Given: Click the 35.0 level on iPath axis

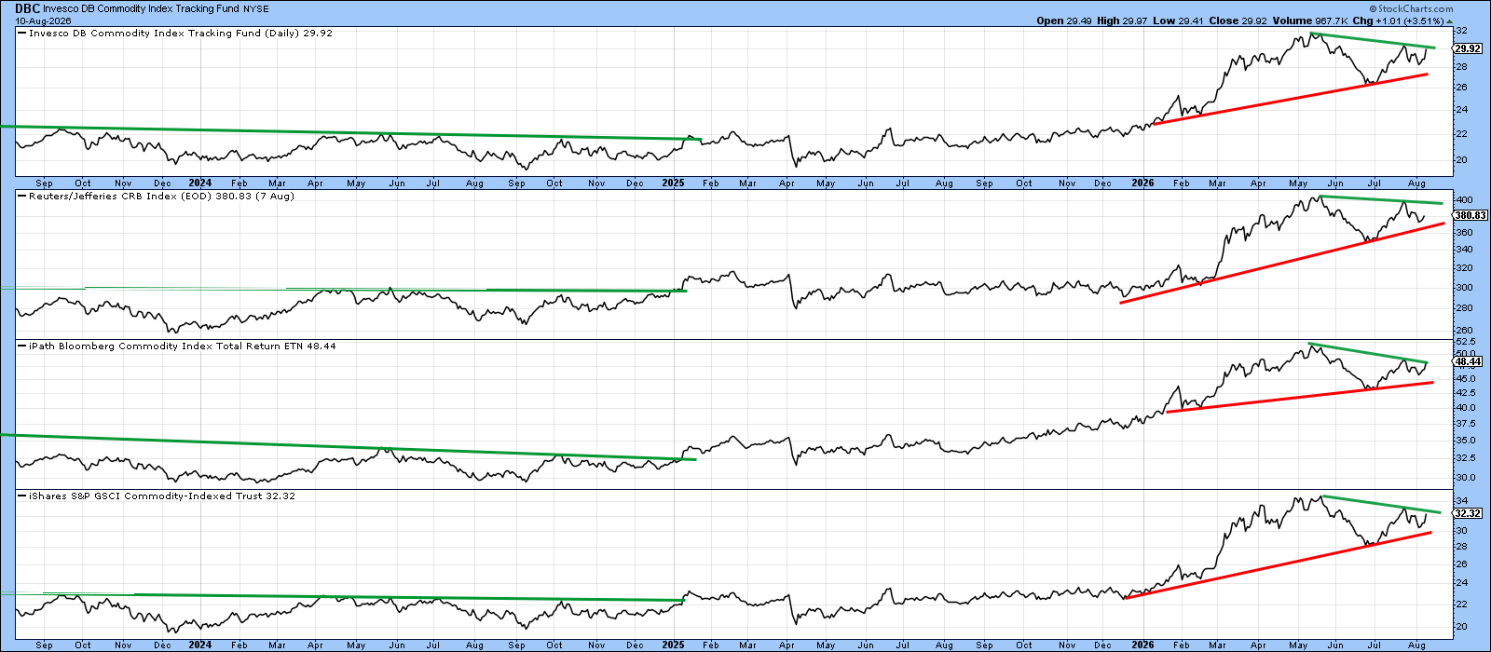Looking at the screenshot, I should 1465,441.
